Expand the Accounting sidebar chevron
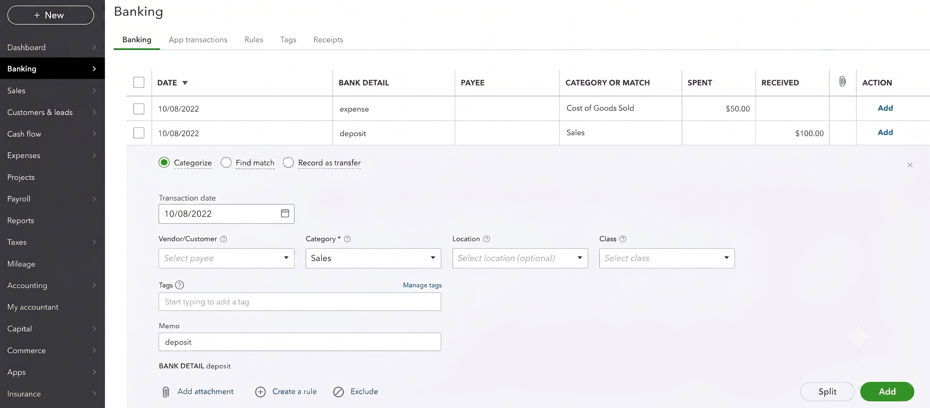 click(x=94, y=285)
